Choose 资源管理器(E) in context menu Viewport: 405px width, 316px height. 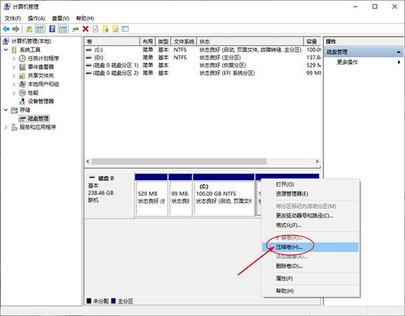point(310,194)
